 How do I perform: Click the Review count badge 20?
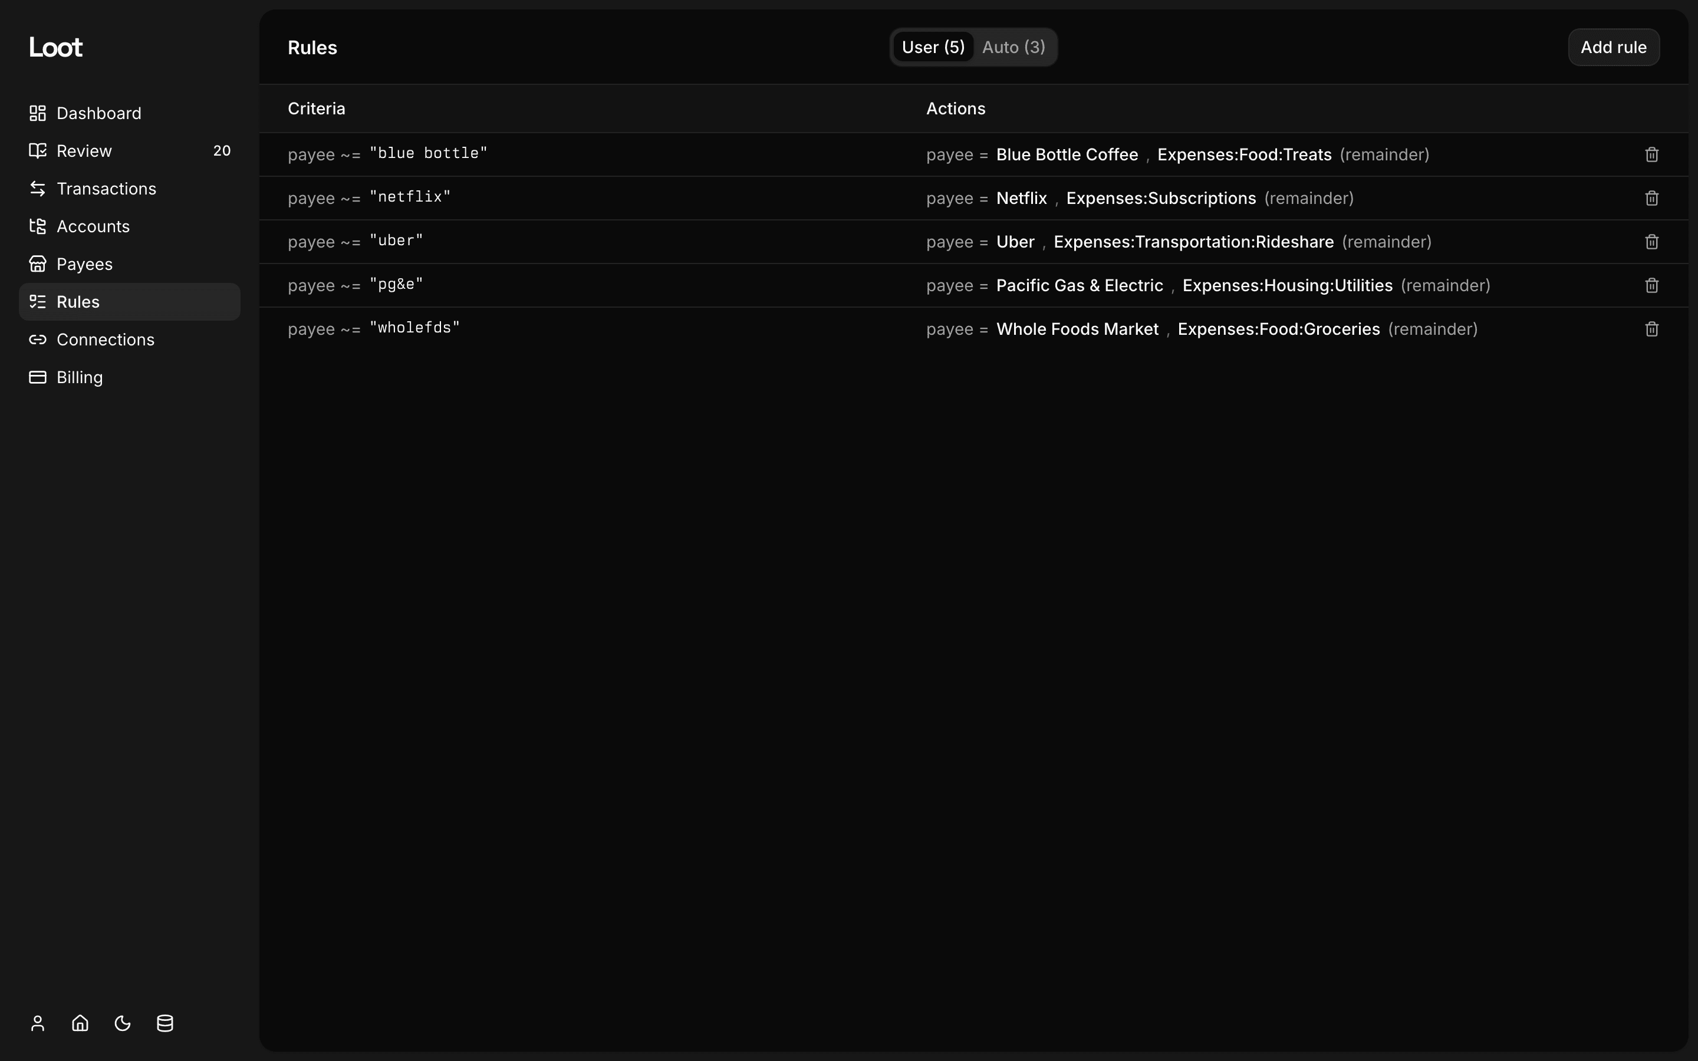coord(222,151)
